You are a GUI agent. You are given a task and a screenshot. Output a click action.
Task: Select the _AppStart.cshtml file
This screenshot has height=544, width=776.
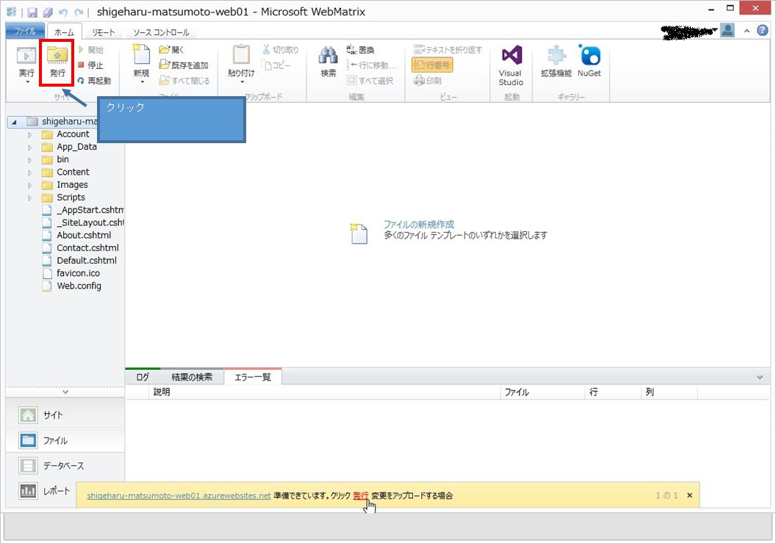[83, 210]
